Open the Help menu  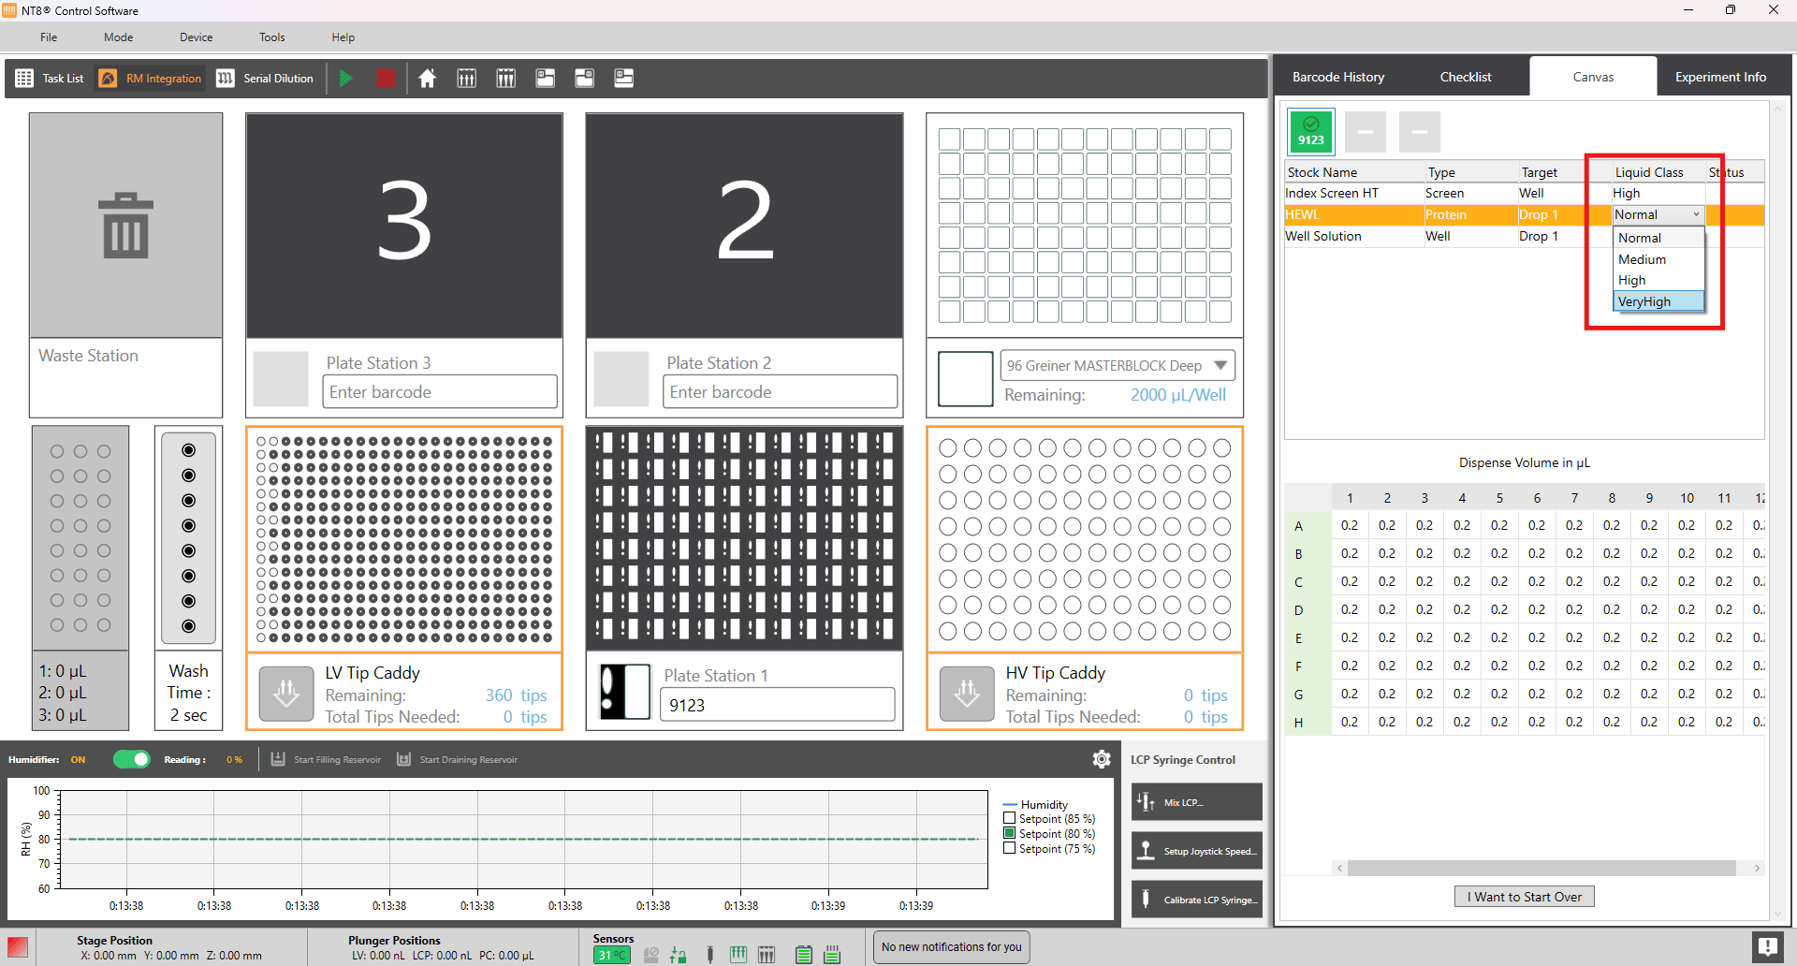[x=343, y=37]
